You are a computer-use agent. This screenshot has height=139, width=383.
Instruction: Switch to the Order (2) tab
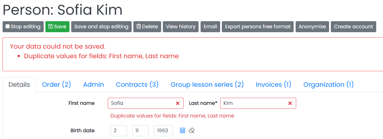(x=56, y=84)
